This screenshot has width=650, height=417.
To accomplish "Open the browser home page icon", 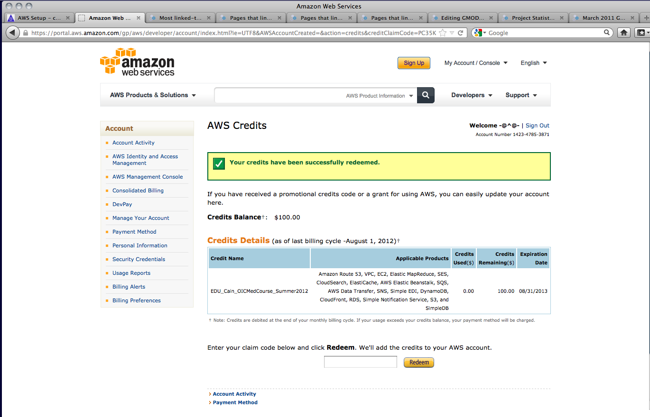I will point(624,33).
